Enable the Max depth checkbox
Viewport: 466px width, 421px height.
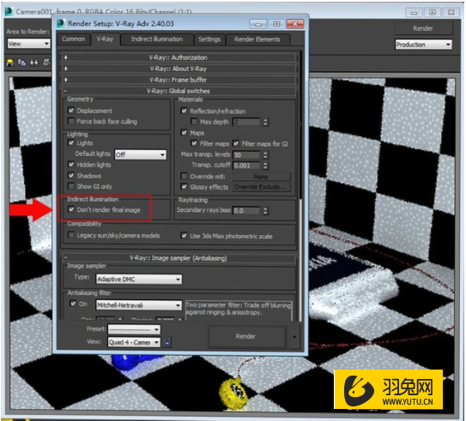(x=194, y=122)
